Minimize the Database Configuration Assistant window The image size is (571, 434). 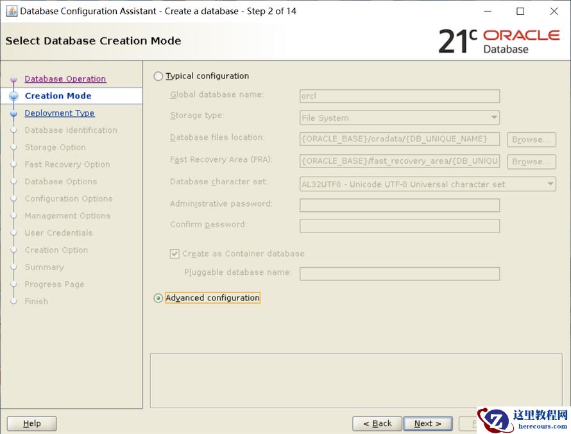(x=488, y=12)
